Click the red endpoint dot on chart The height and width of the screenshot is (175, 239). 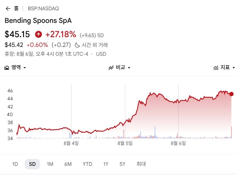tap(231, 94)
